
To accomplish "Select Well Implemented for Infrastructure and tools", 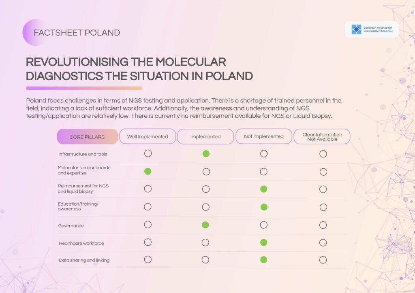I will click(x=148, y=153).
